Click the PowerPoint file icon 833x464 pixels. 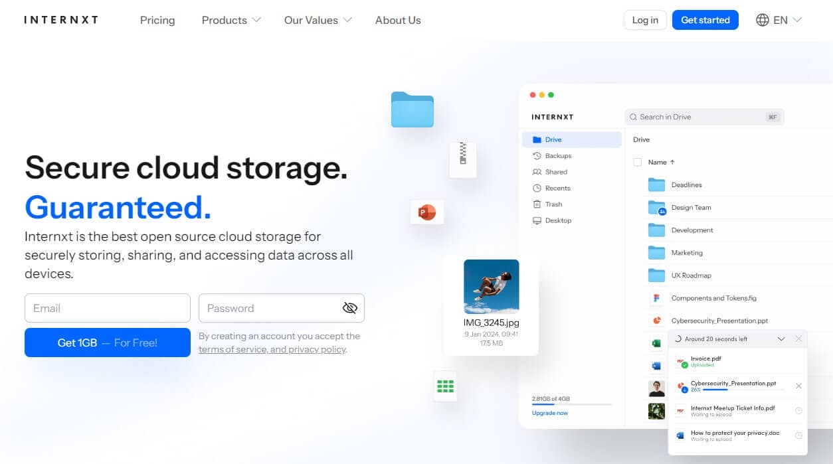point(426,212)
